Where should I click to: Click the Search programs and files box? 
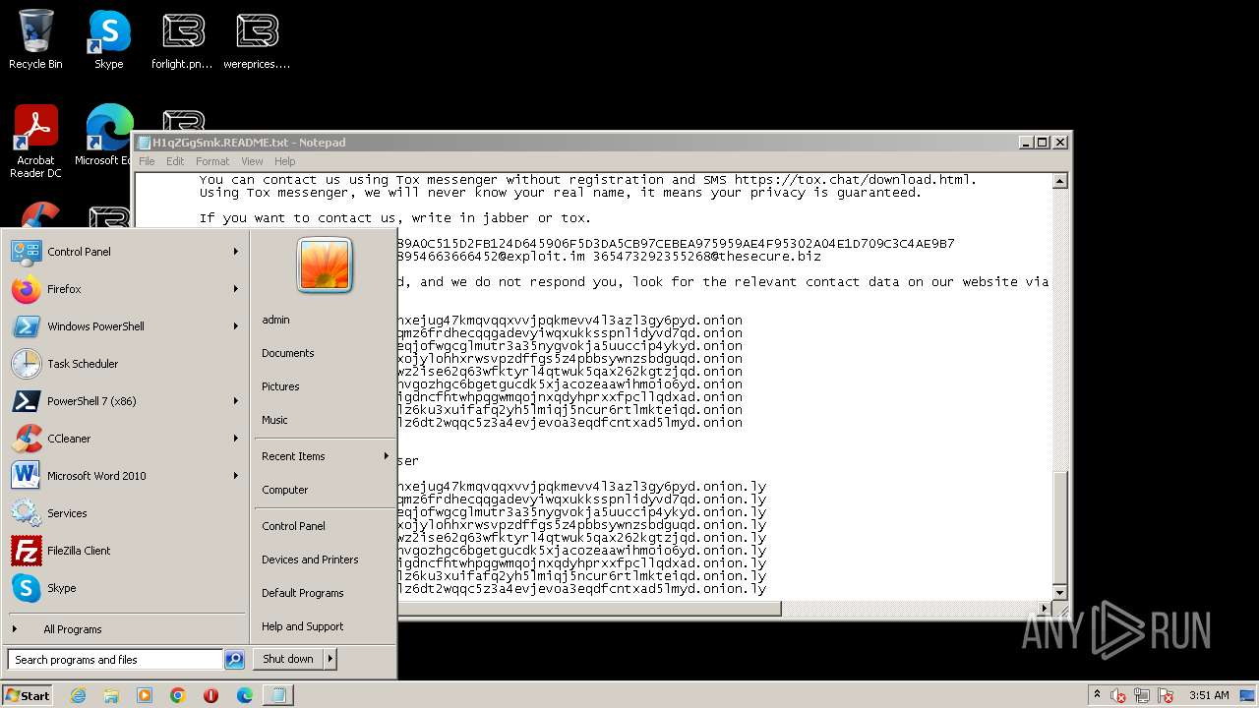(x=115, y=660)
